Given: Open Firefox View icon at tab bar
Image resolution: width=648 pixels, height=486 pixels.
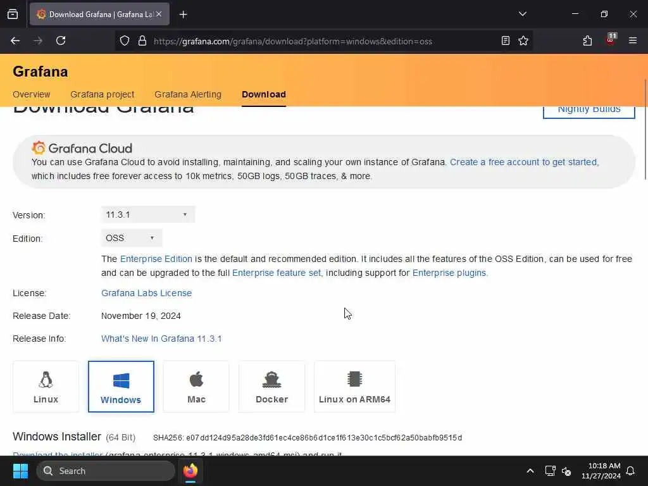Looking at the screenshot, I should 13,14.
